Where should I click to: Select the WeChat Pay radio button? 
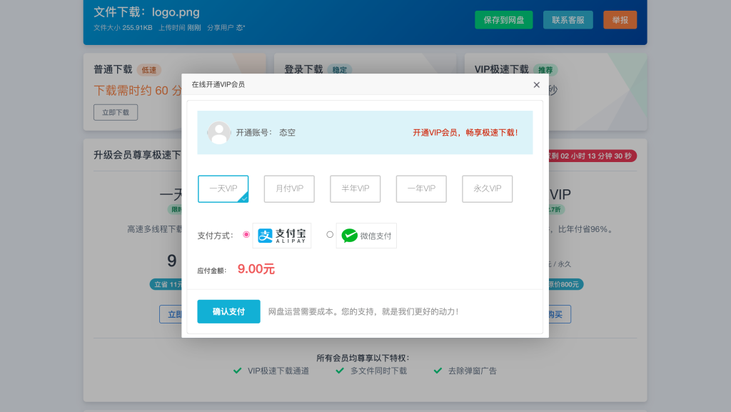(x=329, y=236)
